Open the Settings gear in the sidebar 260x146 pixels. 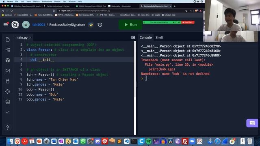tap(8, 92)
